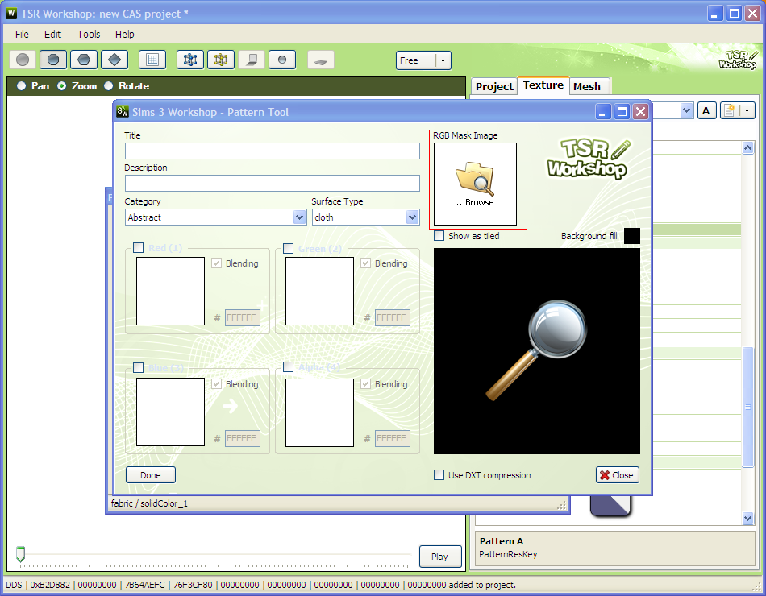Click the gray shadowed square toolbar icon
Image resolution: width=766 pixels, height=596 pixels.
(252, 60)
